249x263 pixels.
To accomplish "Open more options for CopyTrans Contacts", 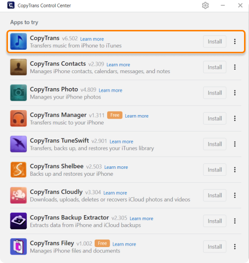I will [235, 67].
